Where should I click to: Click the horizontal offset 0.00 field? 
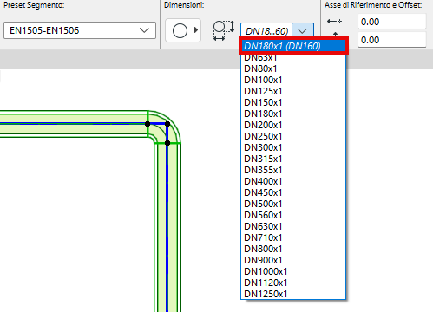[x=392, y=22]
